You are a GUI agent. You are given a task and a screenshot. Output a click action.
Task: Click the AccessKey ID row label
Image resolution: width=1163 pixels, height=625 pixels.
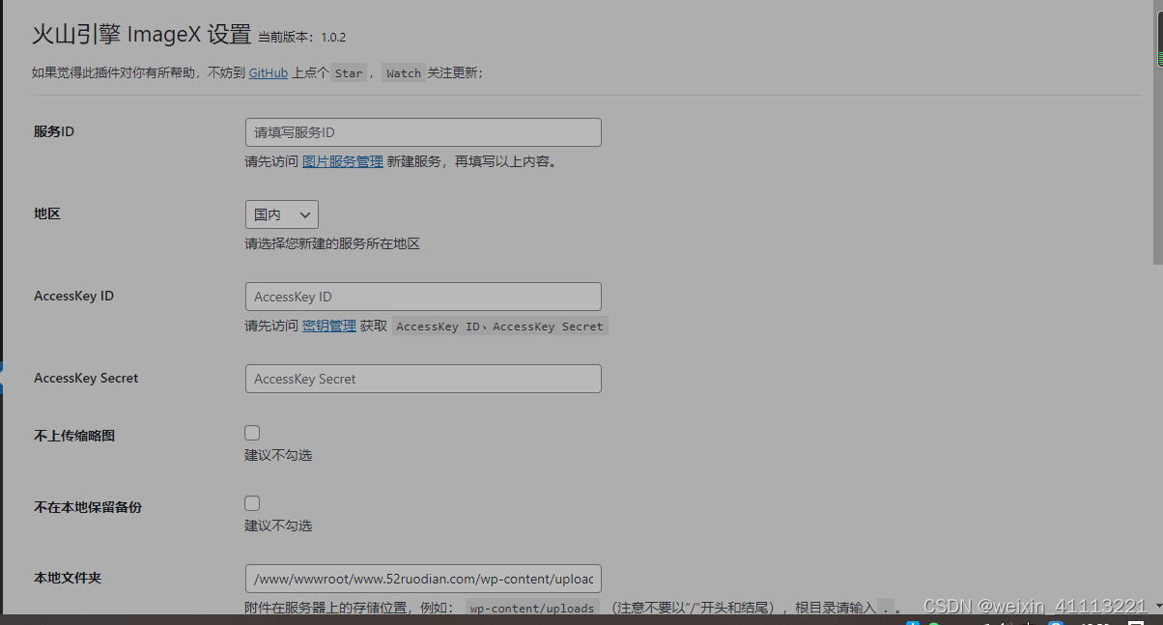[73, 296]
